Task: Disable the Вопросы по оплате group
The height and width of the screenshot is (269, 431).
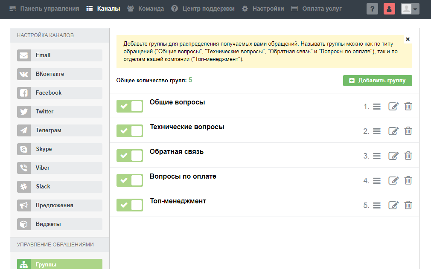Action: (x=129, y=180)
